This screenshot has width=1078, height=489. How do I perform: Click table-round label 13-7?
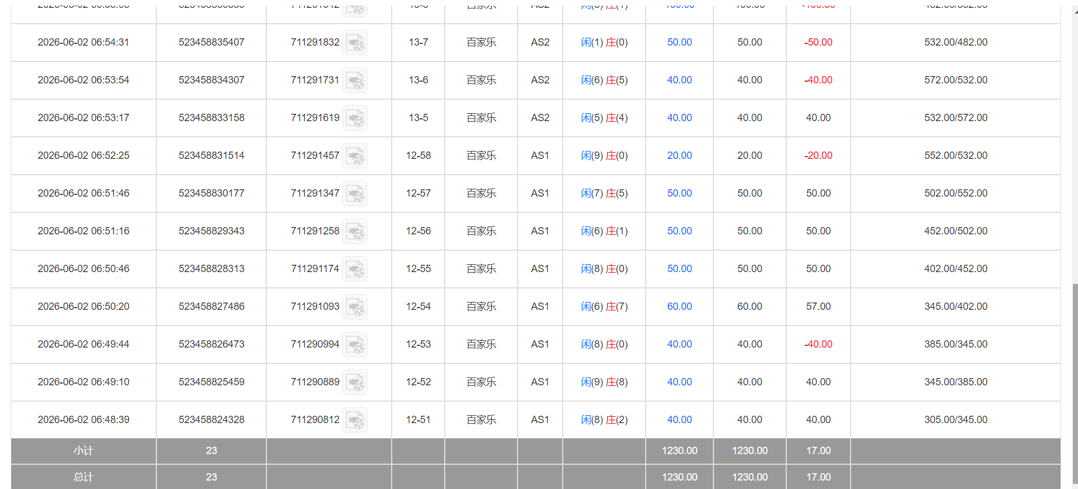(x=418, y=42)
